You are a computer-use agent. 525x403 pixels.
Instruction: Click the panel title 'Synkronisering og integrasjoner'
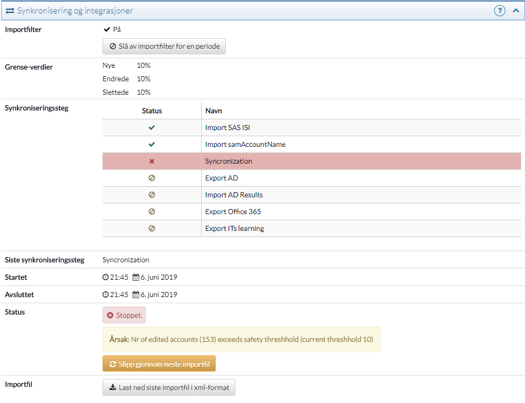tap(75, 11)
